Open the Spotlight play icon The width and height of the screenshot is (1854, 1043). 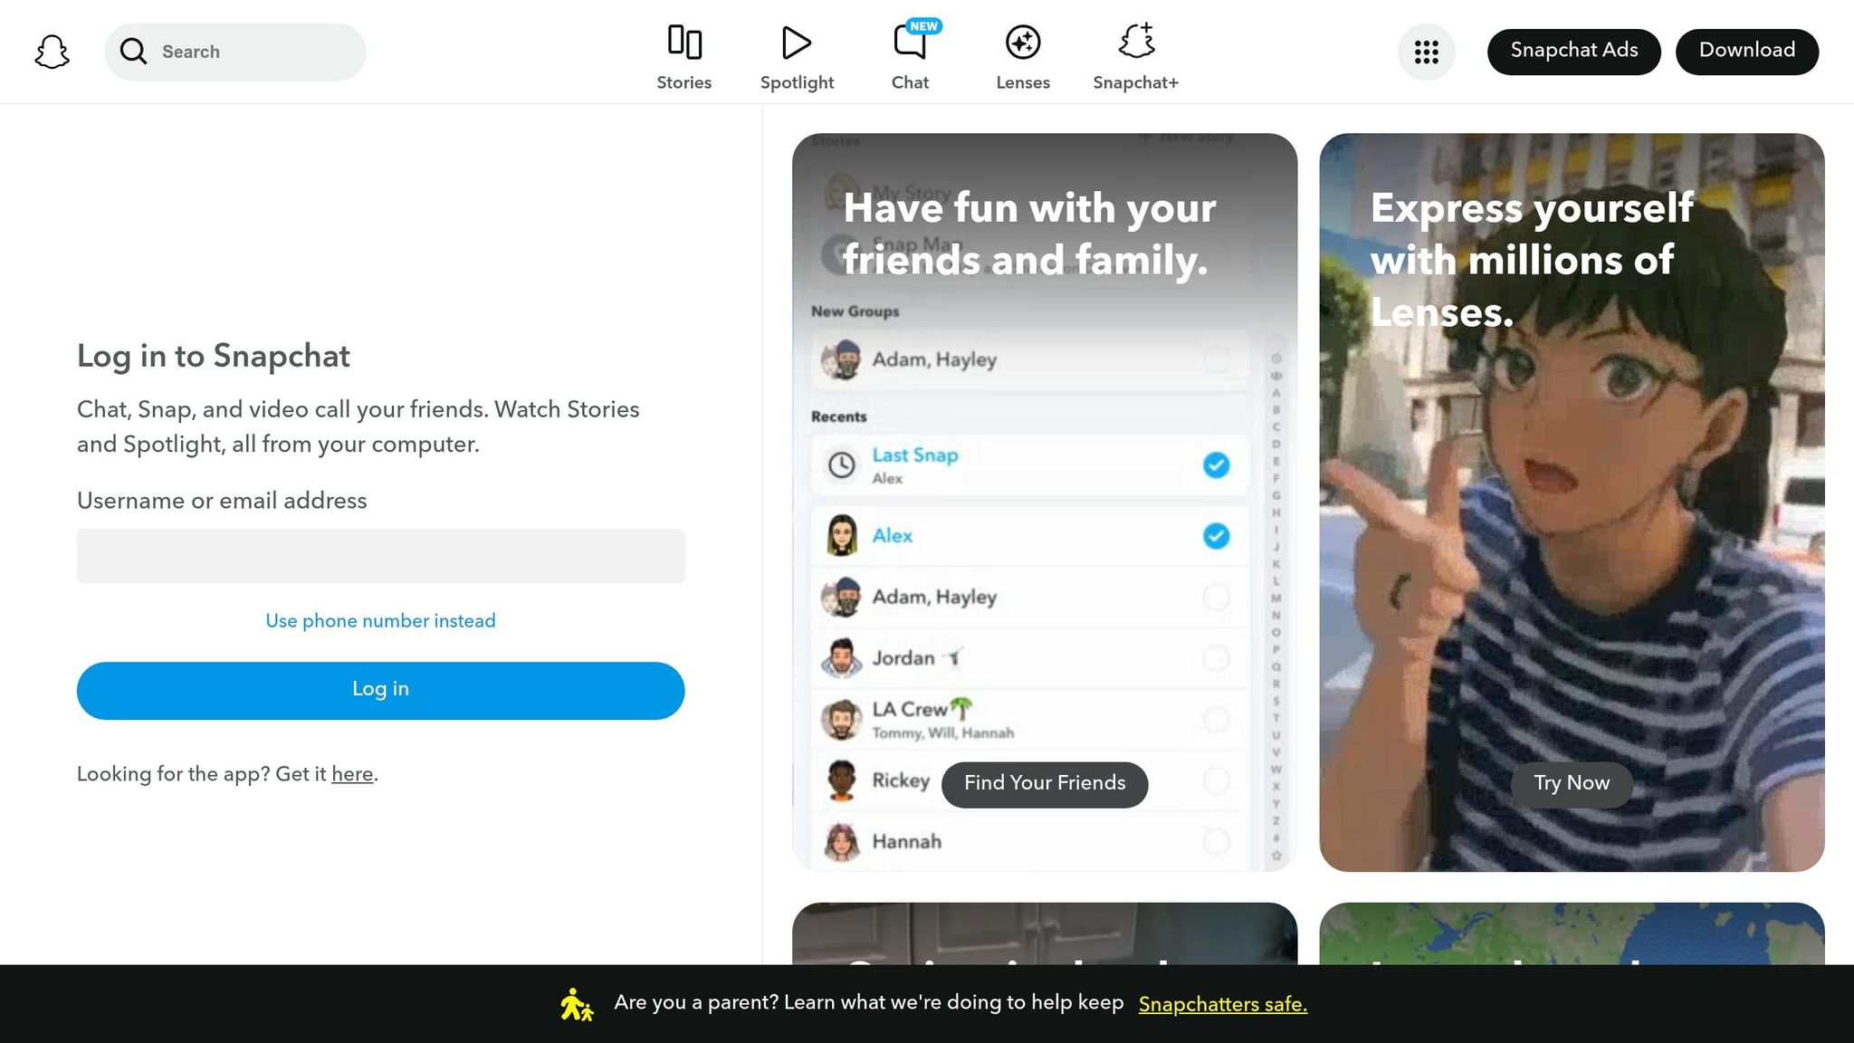(797, 43)
